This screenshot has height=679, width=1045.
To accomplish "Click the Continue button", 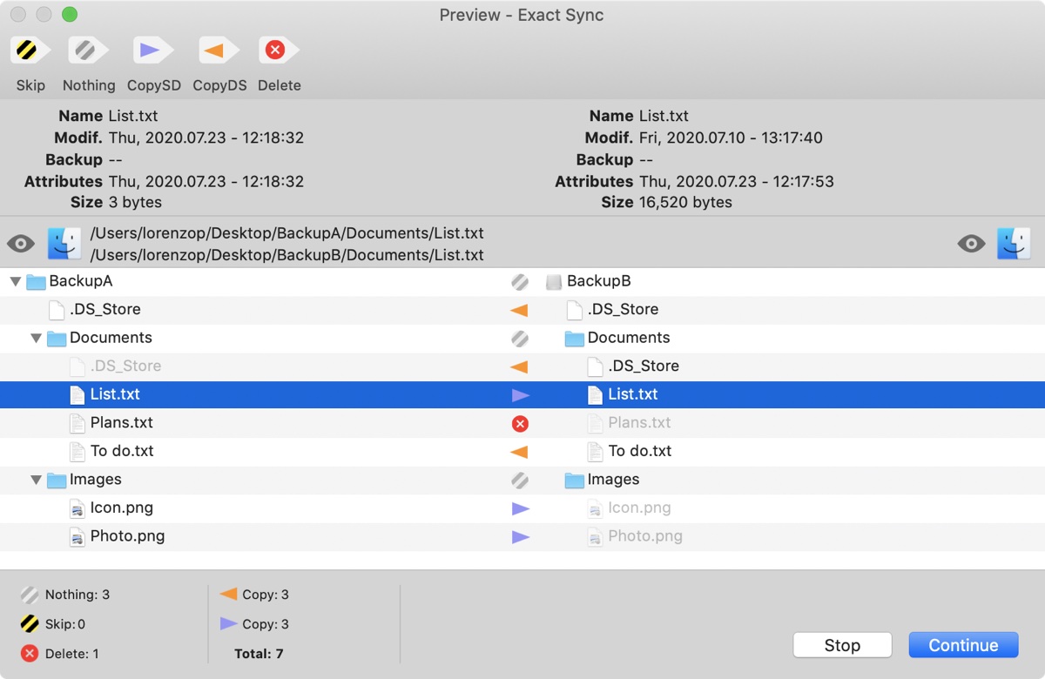I will 963,645.
